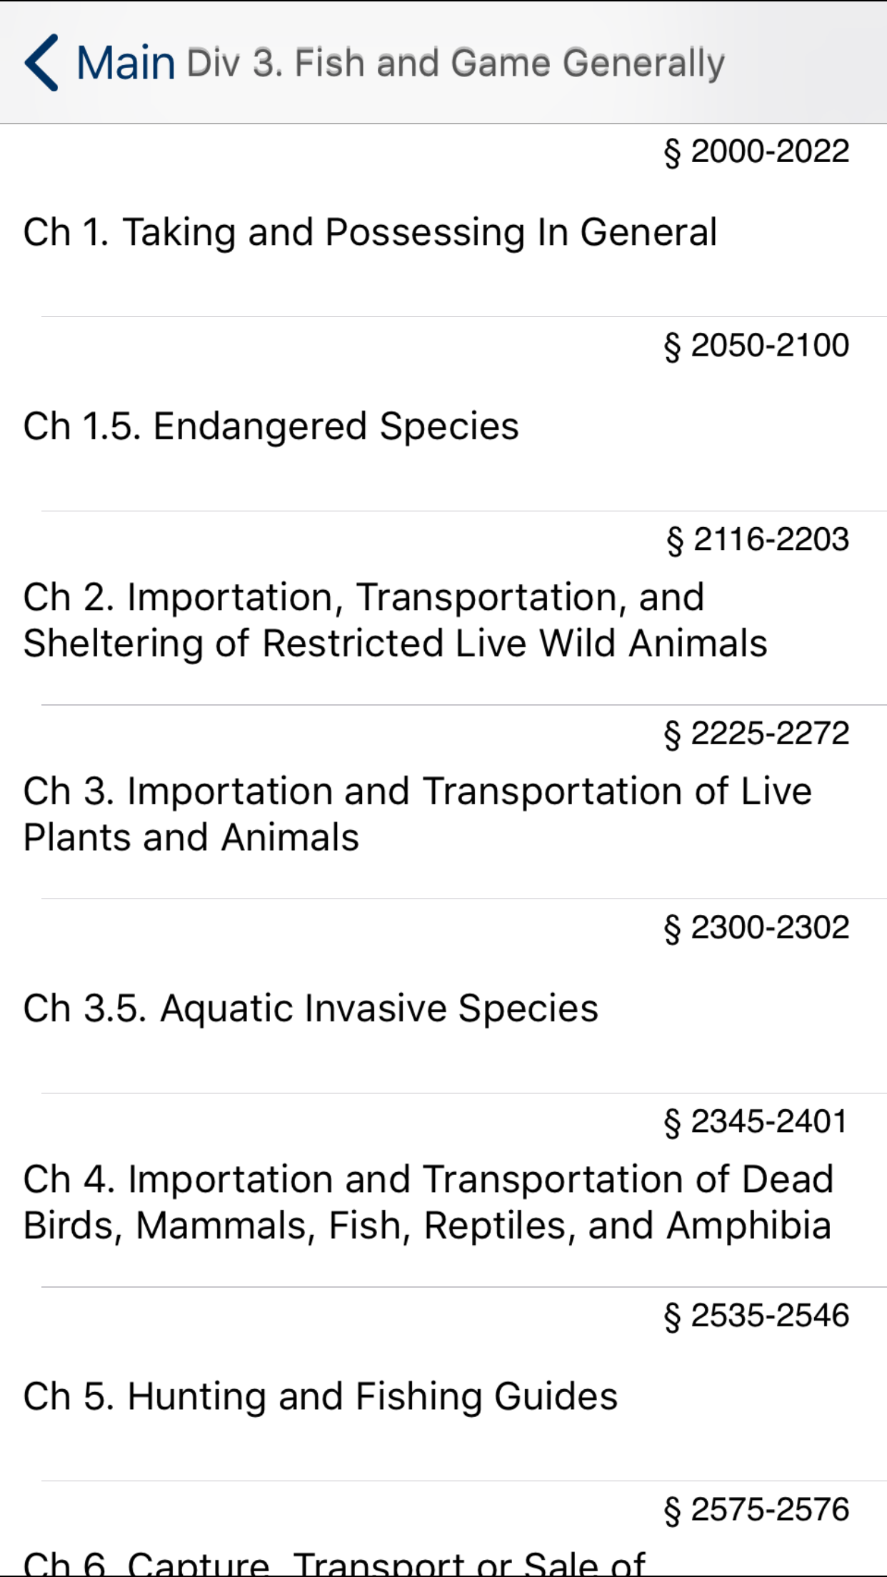Tap the back chevron arrow
The image size is (887, 1577).
coord(41,63)
